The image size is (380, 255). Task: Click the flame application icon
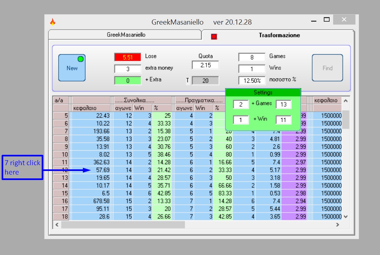(53, 22)
